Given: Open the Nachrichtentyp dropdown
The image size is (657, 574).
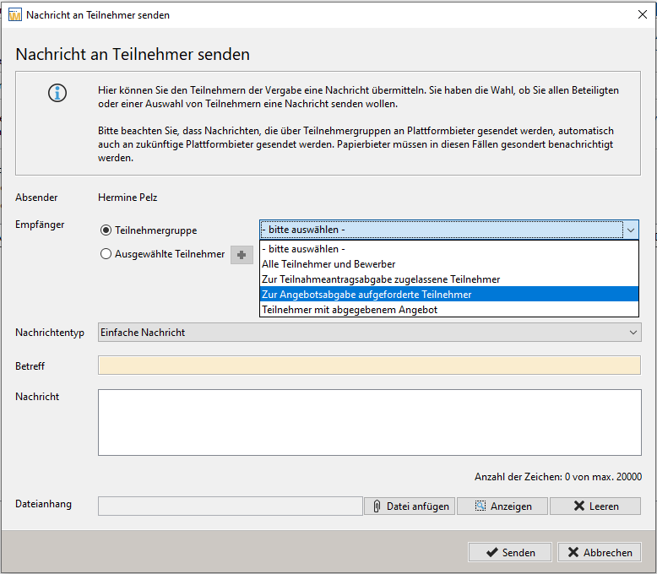Looking at the screenshot, I should click(370, 333).
